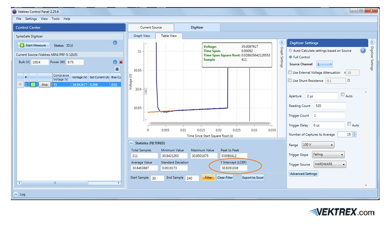The image size is (389, 225).
Task: Click the Current Source info icon
Action: pyautogui.click(x=115, y=62)
